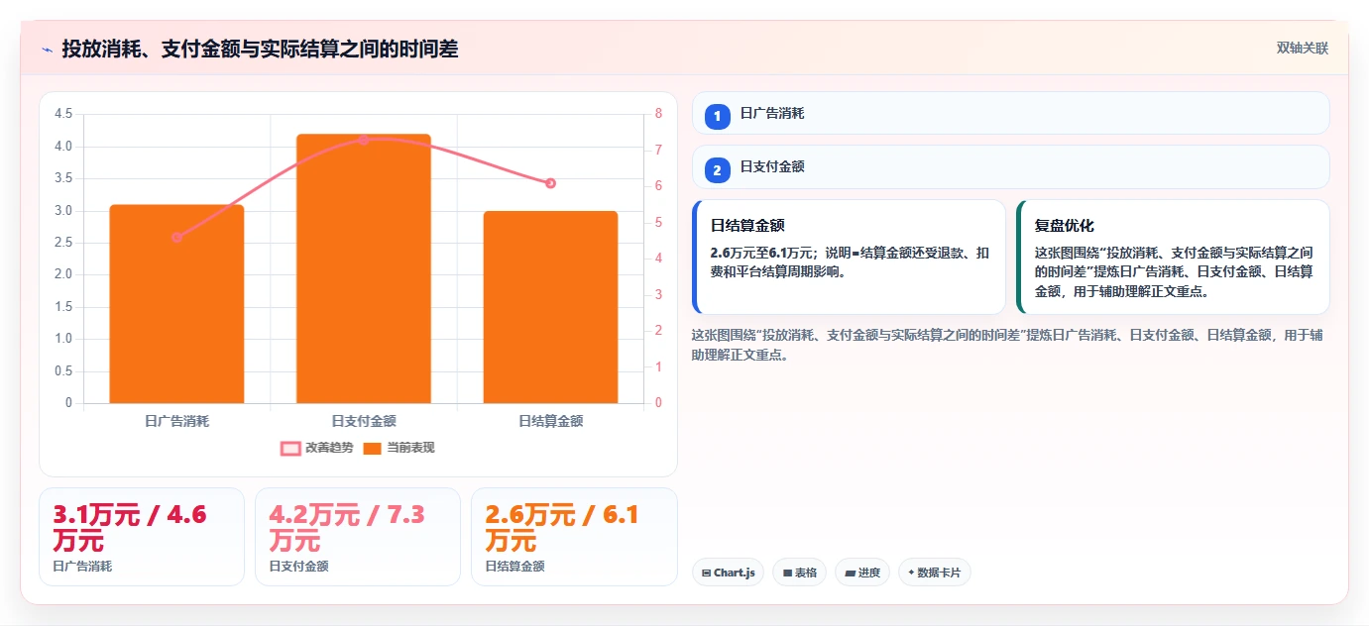Click the summary paragraph below the cards
The width and height of the screenshot is (1369, 626).
coord(1007,345)
